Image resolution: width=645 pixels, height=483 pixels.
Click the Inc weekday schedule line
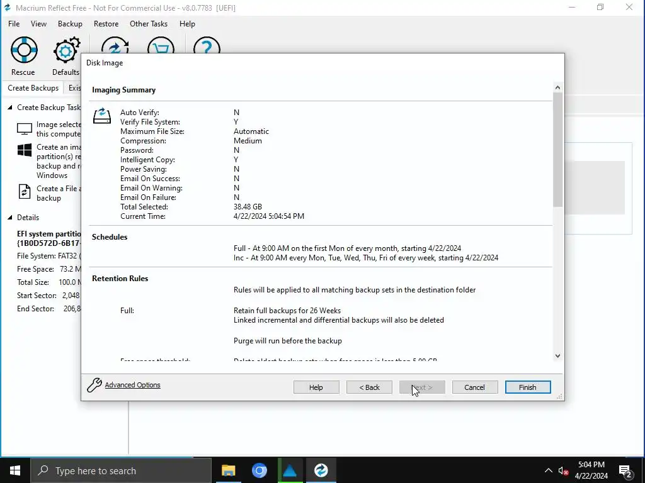click(x=366, y=257)
